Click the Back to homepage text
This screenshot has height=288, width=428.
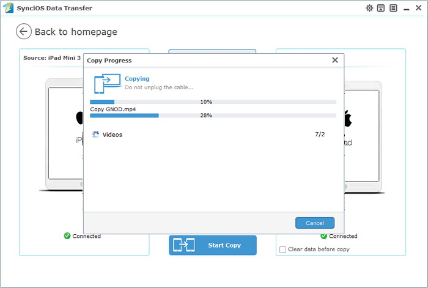click(x=76, y=32)
